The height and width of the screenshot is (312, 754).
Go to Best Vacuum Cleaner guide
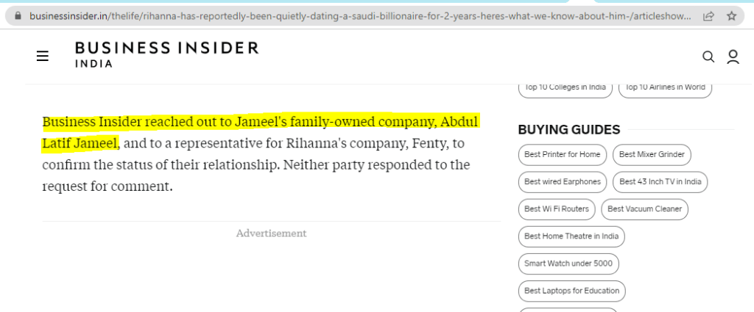[644, 209]
